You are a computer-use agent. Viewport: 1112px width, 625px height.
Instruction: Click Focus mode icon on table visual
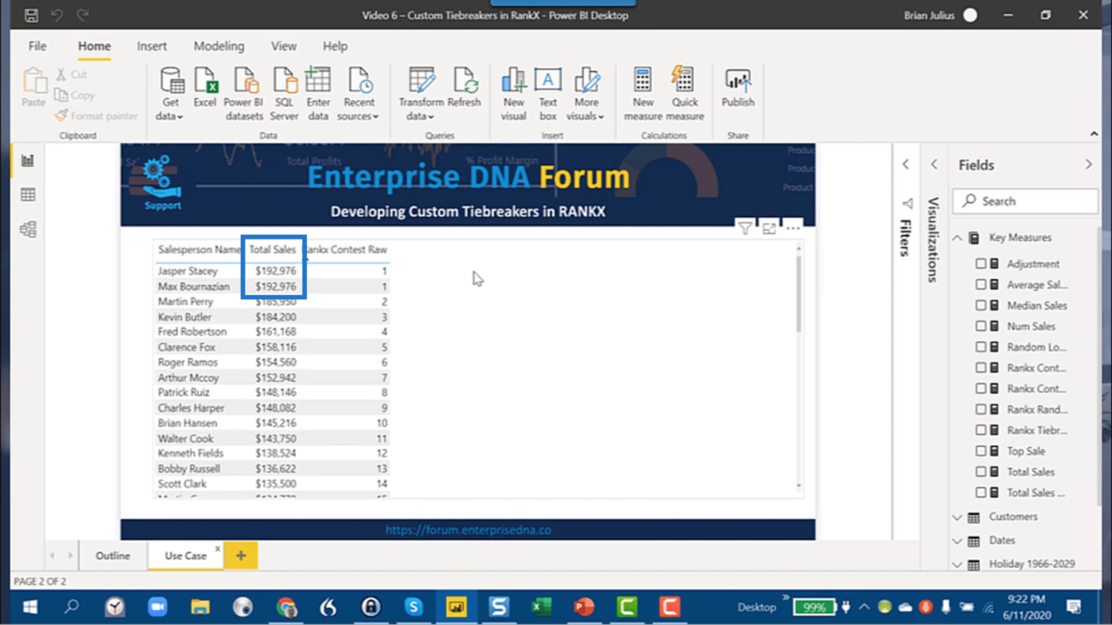pyautogui.click(x=768, y=228)
